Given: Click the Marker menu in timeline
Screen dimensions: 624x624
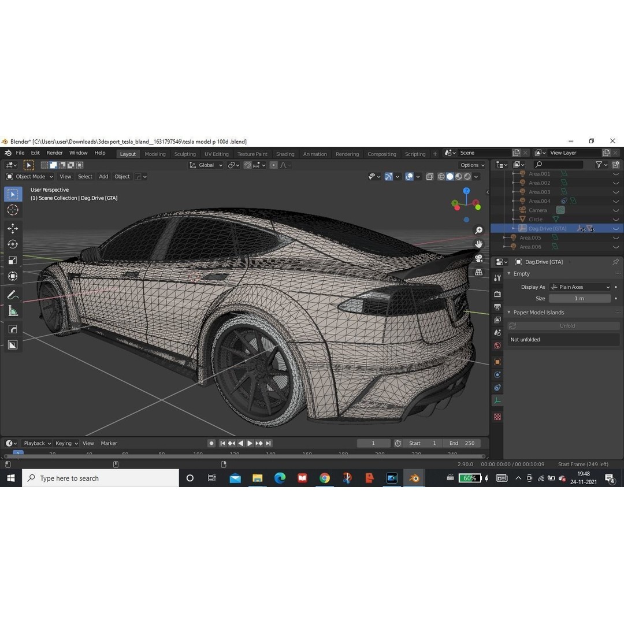Looking at the screenshot, I should tap(109, 443).
